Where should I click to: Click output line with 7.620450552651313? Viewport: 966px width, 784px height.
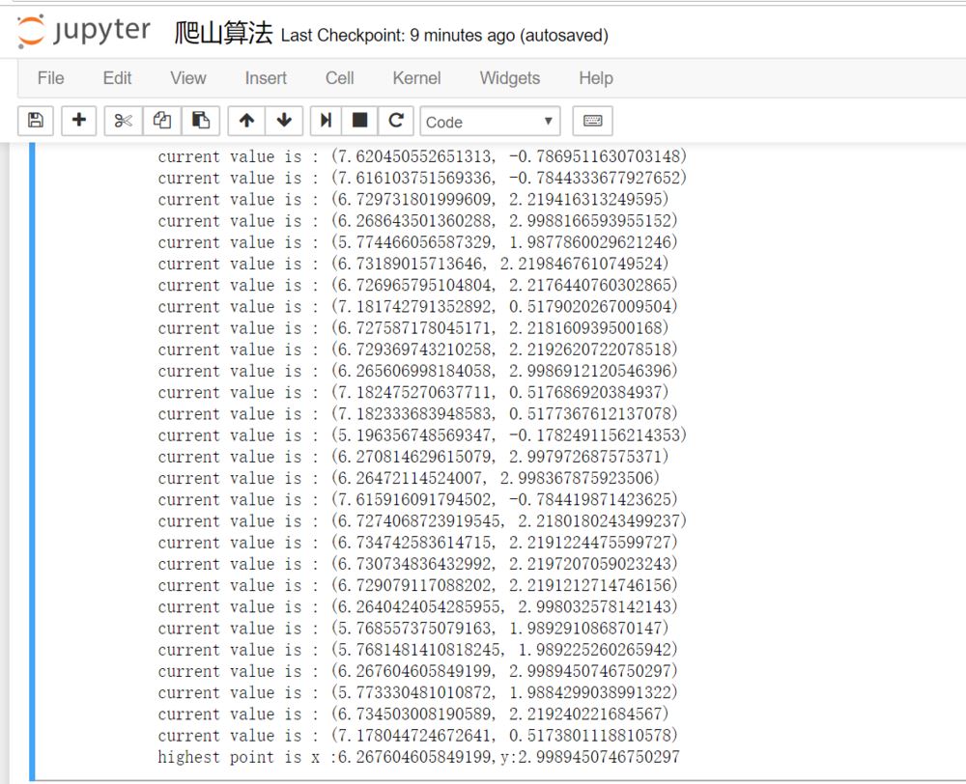pyautogui.click(x=422, y=156)
